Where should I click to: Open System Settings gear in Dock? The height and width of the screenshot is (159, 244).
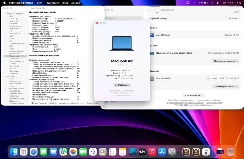[x=172, y=151]
